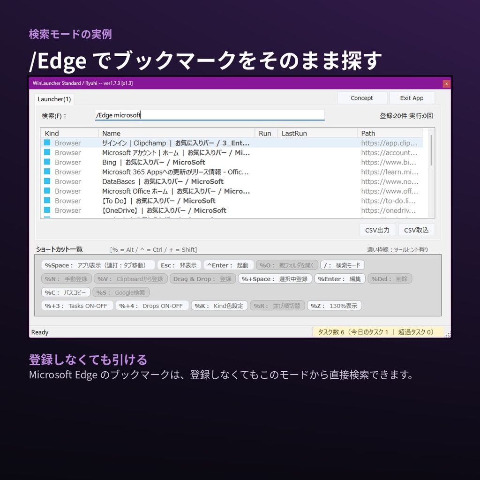Click the %K Kind色設定 chip
The image size is (480, 480).
click(219, 306)
